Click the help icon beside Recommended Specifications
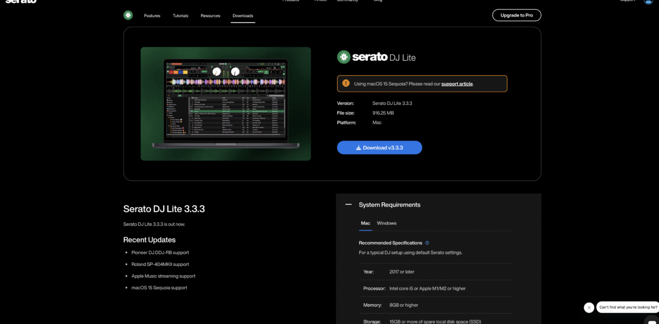659x324 pixels. point(427,243)
